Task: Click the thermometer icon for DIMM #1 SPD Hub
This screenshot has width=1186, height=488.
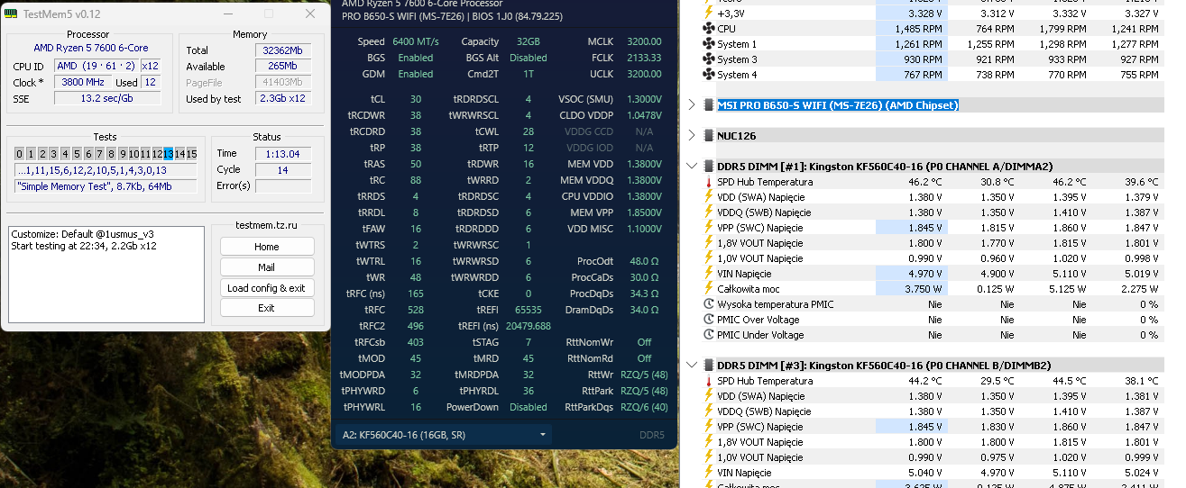Action: [708, 182]
